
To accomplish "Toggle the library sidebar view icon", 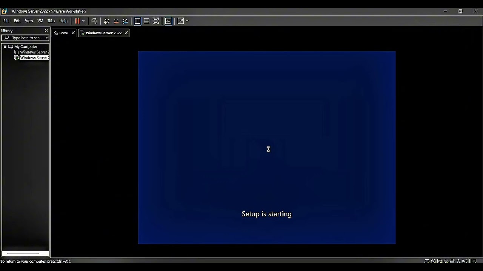I will click(x=137, y=21).
